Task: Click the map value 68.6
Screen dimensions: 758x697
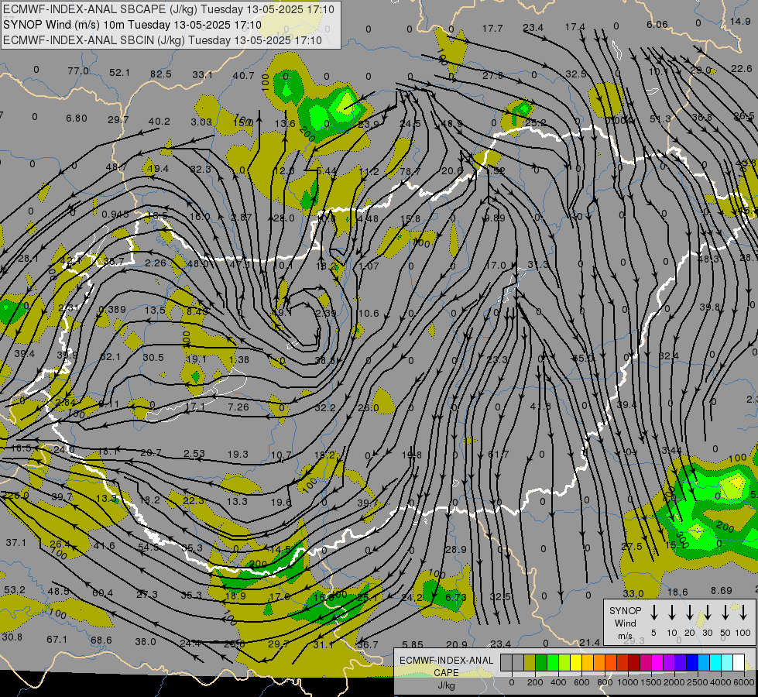Action: [x=101, y=640]
